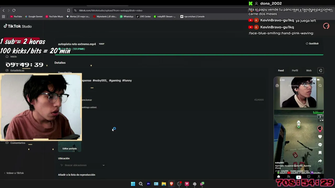Open the exit preview icon beside Web tab
335x188 pixels.
pos(320,70)
